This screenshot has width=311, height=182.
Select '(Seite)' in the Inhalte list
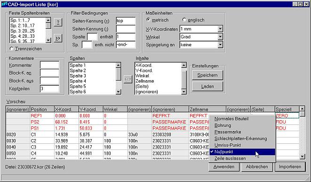coord(158,86)
